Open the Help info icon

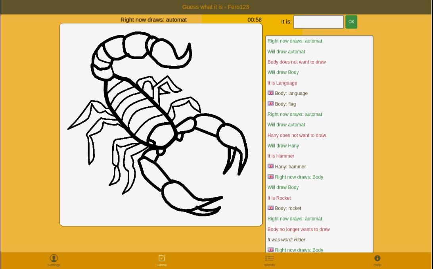pyautogui.click(x=377, y=258)
